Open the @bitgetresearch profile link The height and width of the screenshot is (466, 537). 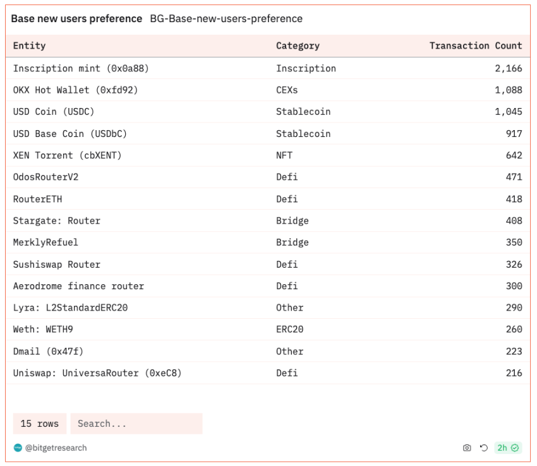click(56, 448)
